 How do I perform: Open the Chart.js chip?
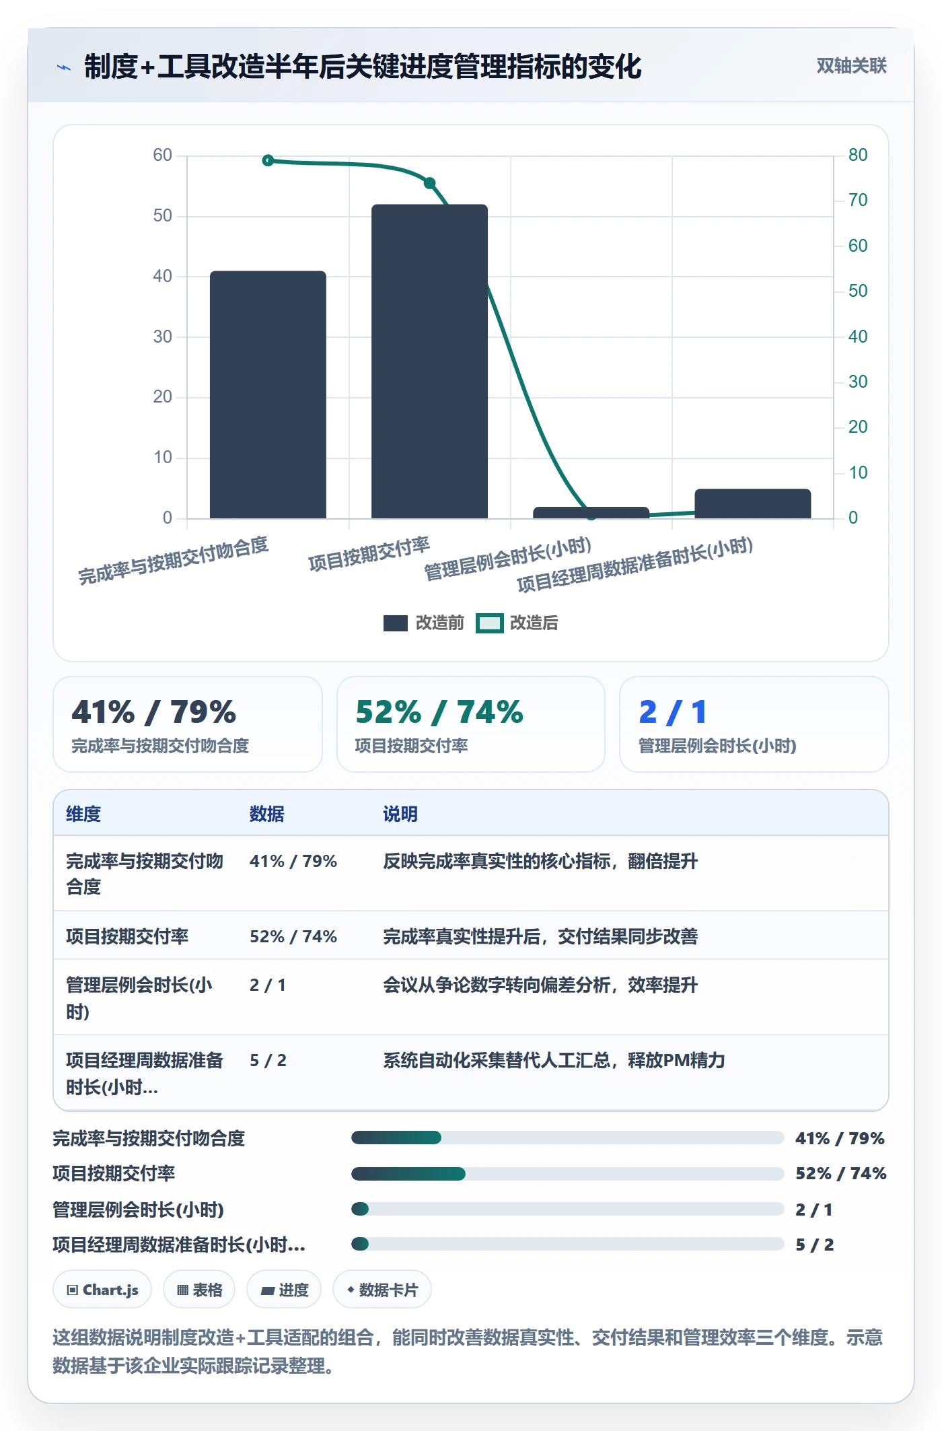tap(102, 1290)
